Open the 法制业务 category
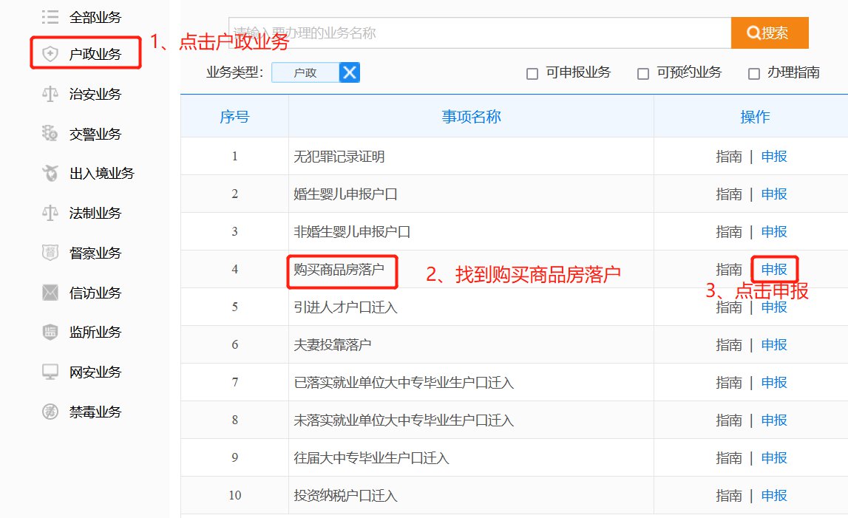The image size is (848, 518). click(x=95, y=213)
